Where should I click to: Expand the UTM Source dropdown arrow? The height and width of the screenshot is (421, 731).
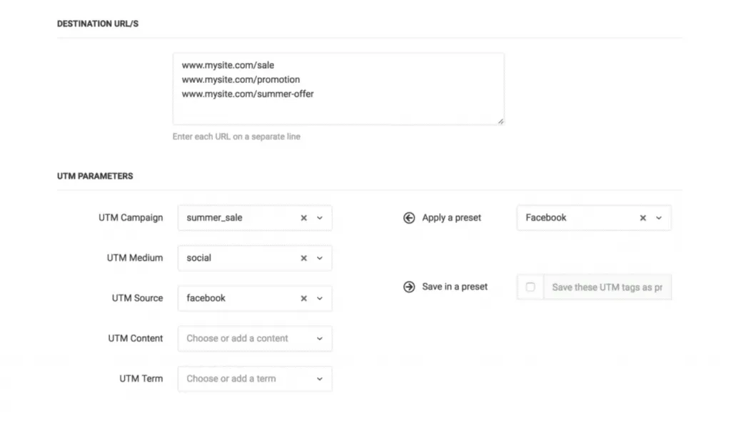pyautogui.click(x=320, y=298)
